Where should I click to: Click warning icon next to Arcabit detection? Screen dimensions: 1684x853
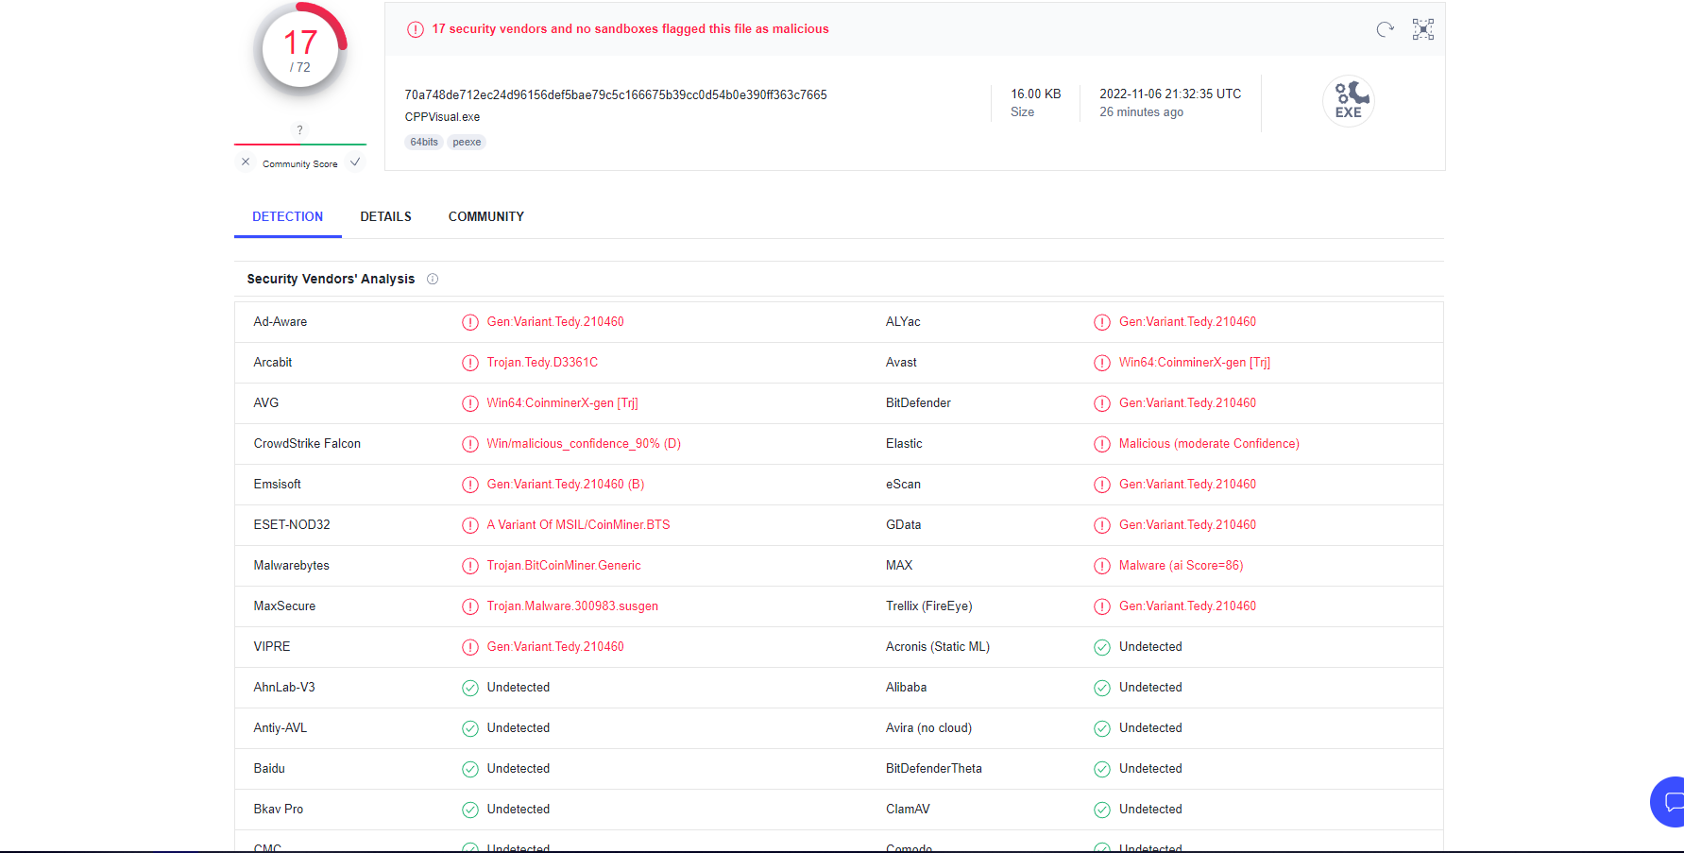point(470,363)
